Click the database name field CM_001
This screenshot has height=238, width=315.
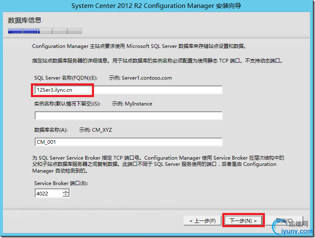128,142
